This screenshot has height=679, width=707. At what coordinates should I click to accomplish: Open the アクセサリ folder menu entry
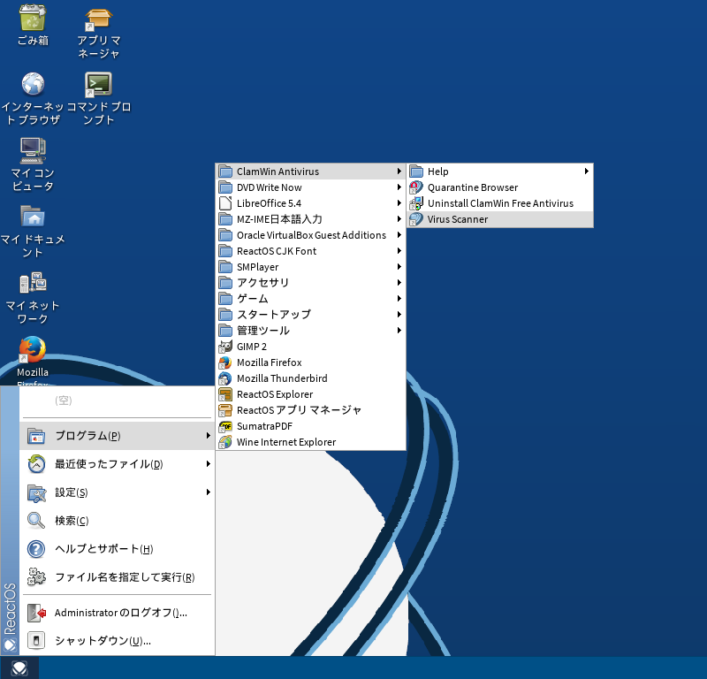[x=310, y=283]
